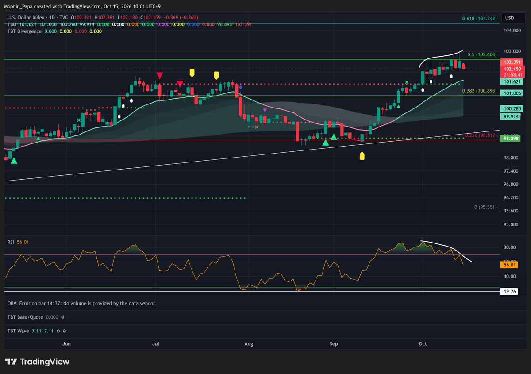Image resolution: width=531 pixels, height=374 pixels.
Task: Select the Jul label on the time axis
Action: (x=155, y=344)
